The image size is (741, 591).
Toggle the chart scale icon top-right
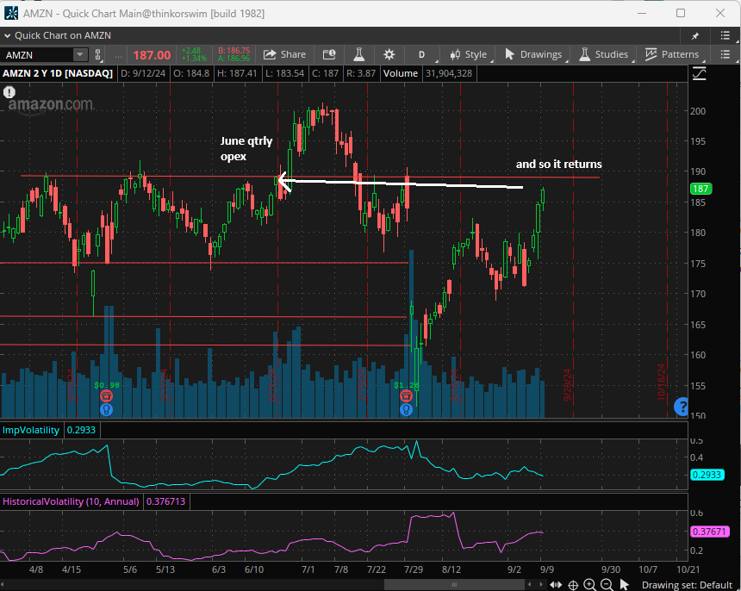(x=700, y=74)
